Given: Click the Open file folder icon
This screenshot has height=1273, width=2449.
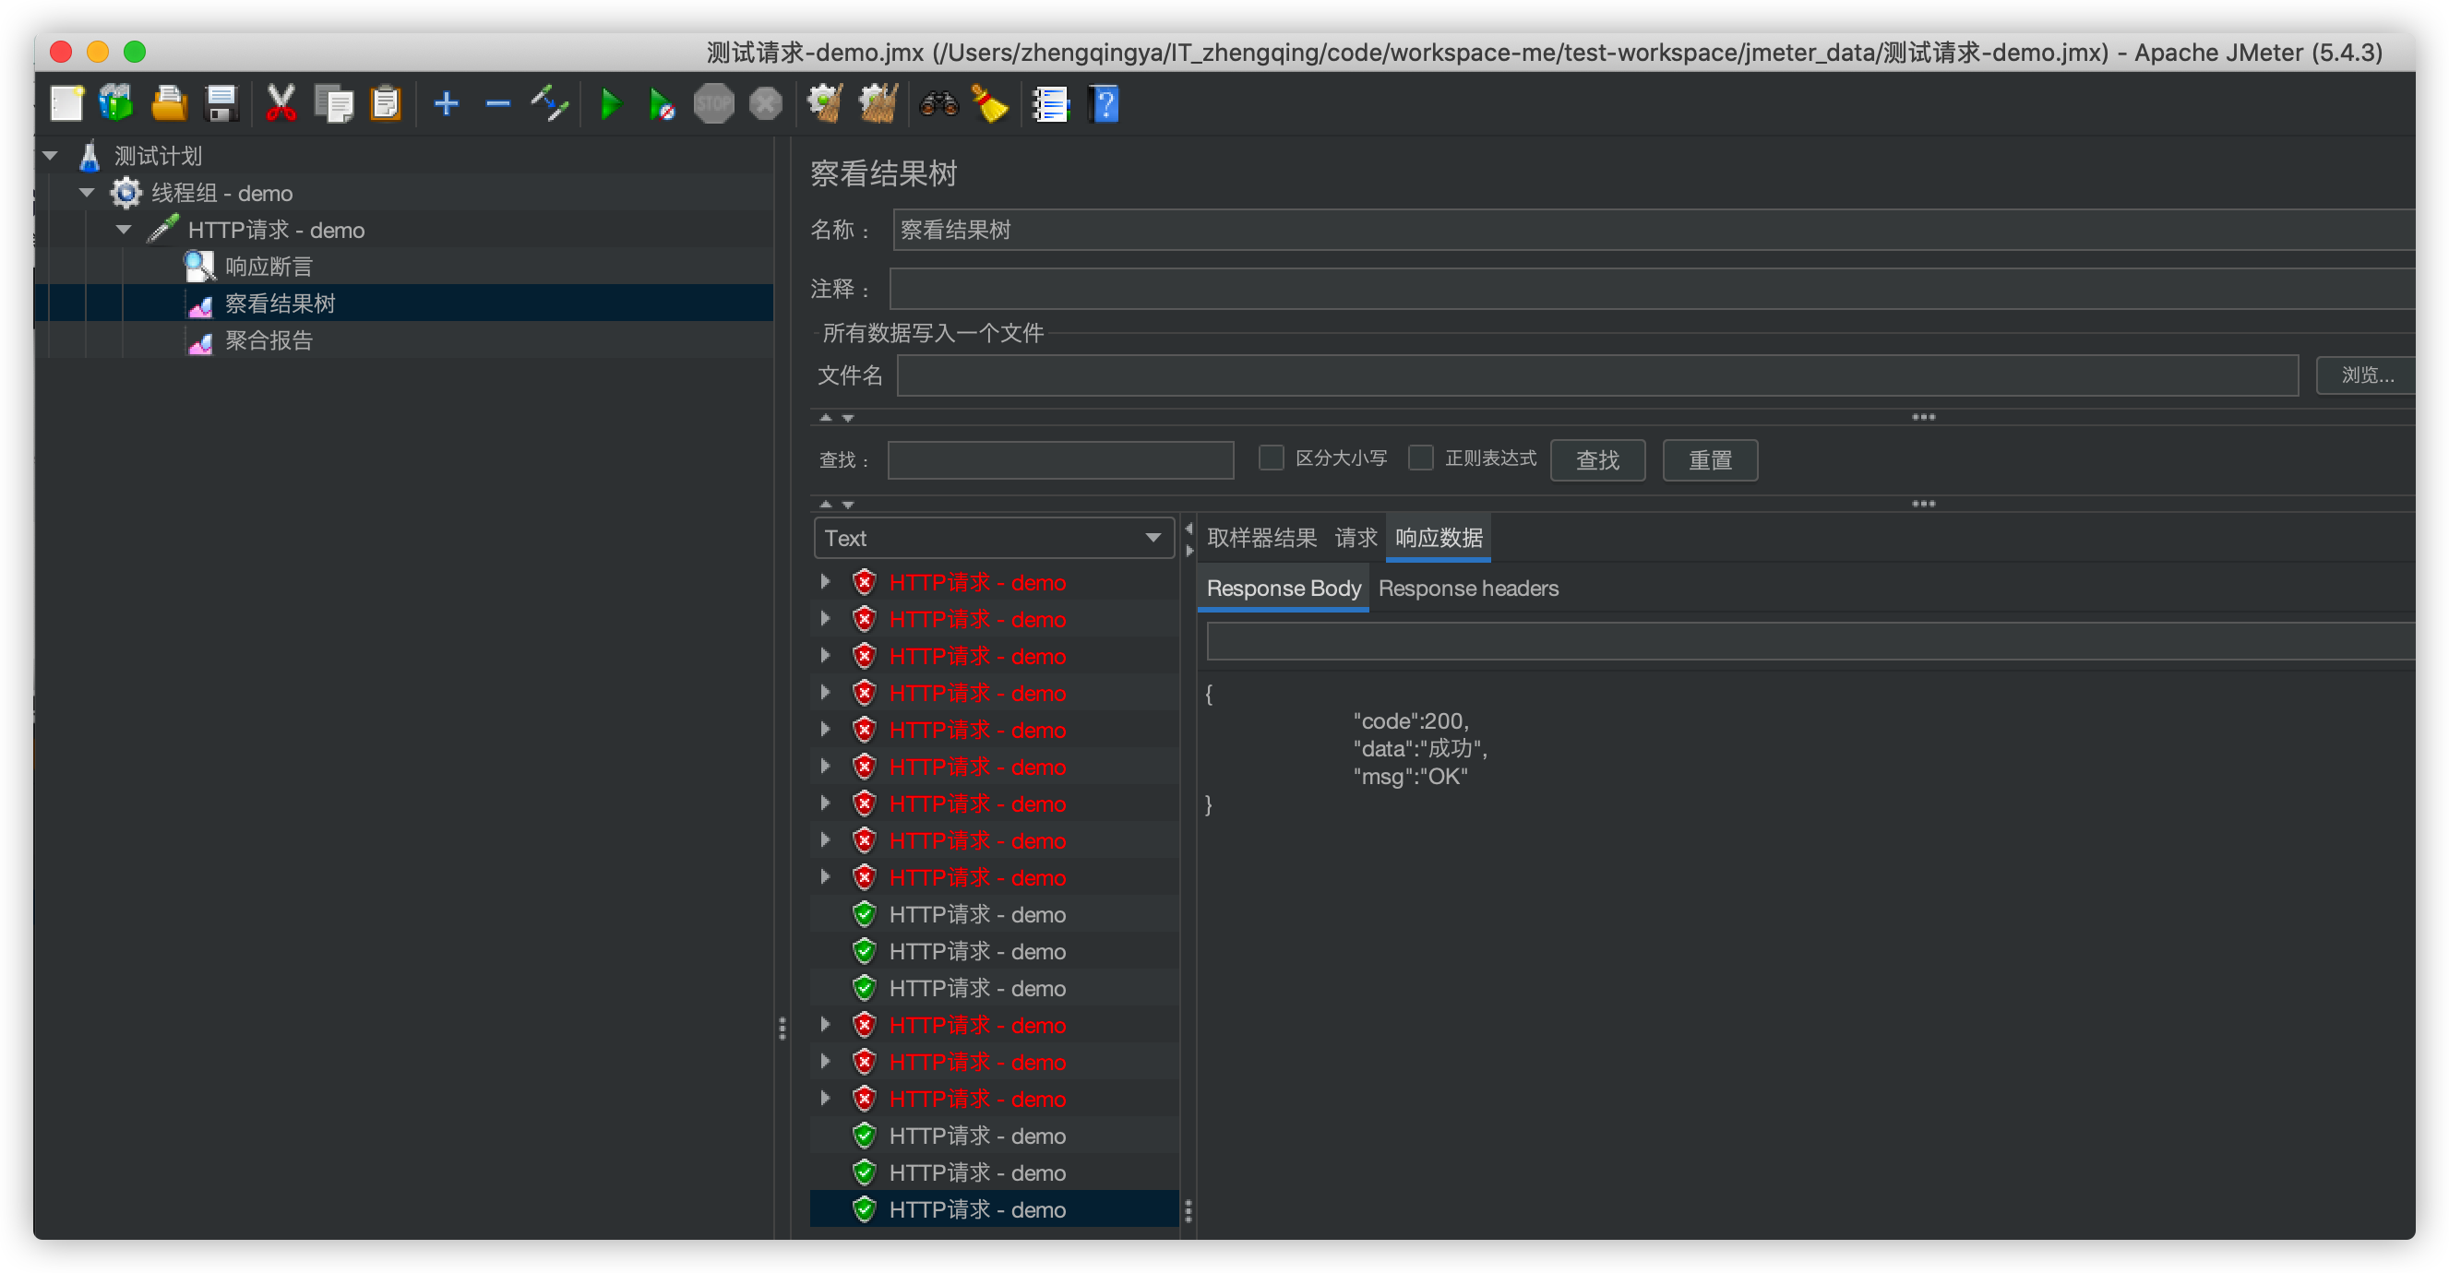Looking at the screenshot, I should point(169,103).
